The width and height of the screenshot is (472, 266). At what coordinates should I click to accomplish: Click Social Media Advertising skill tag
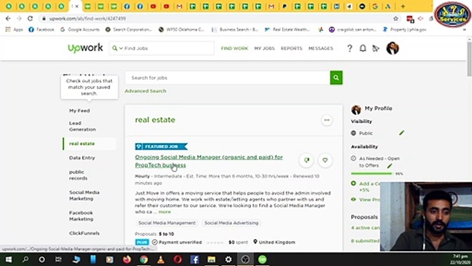(231, 223)
